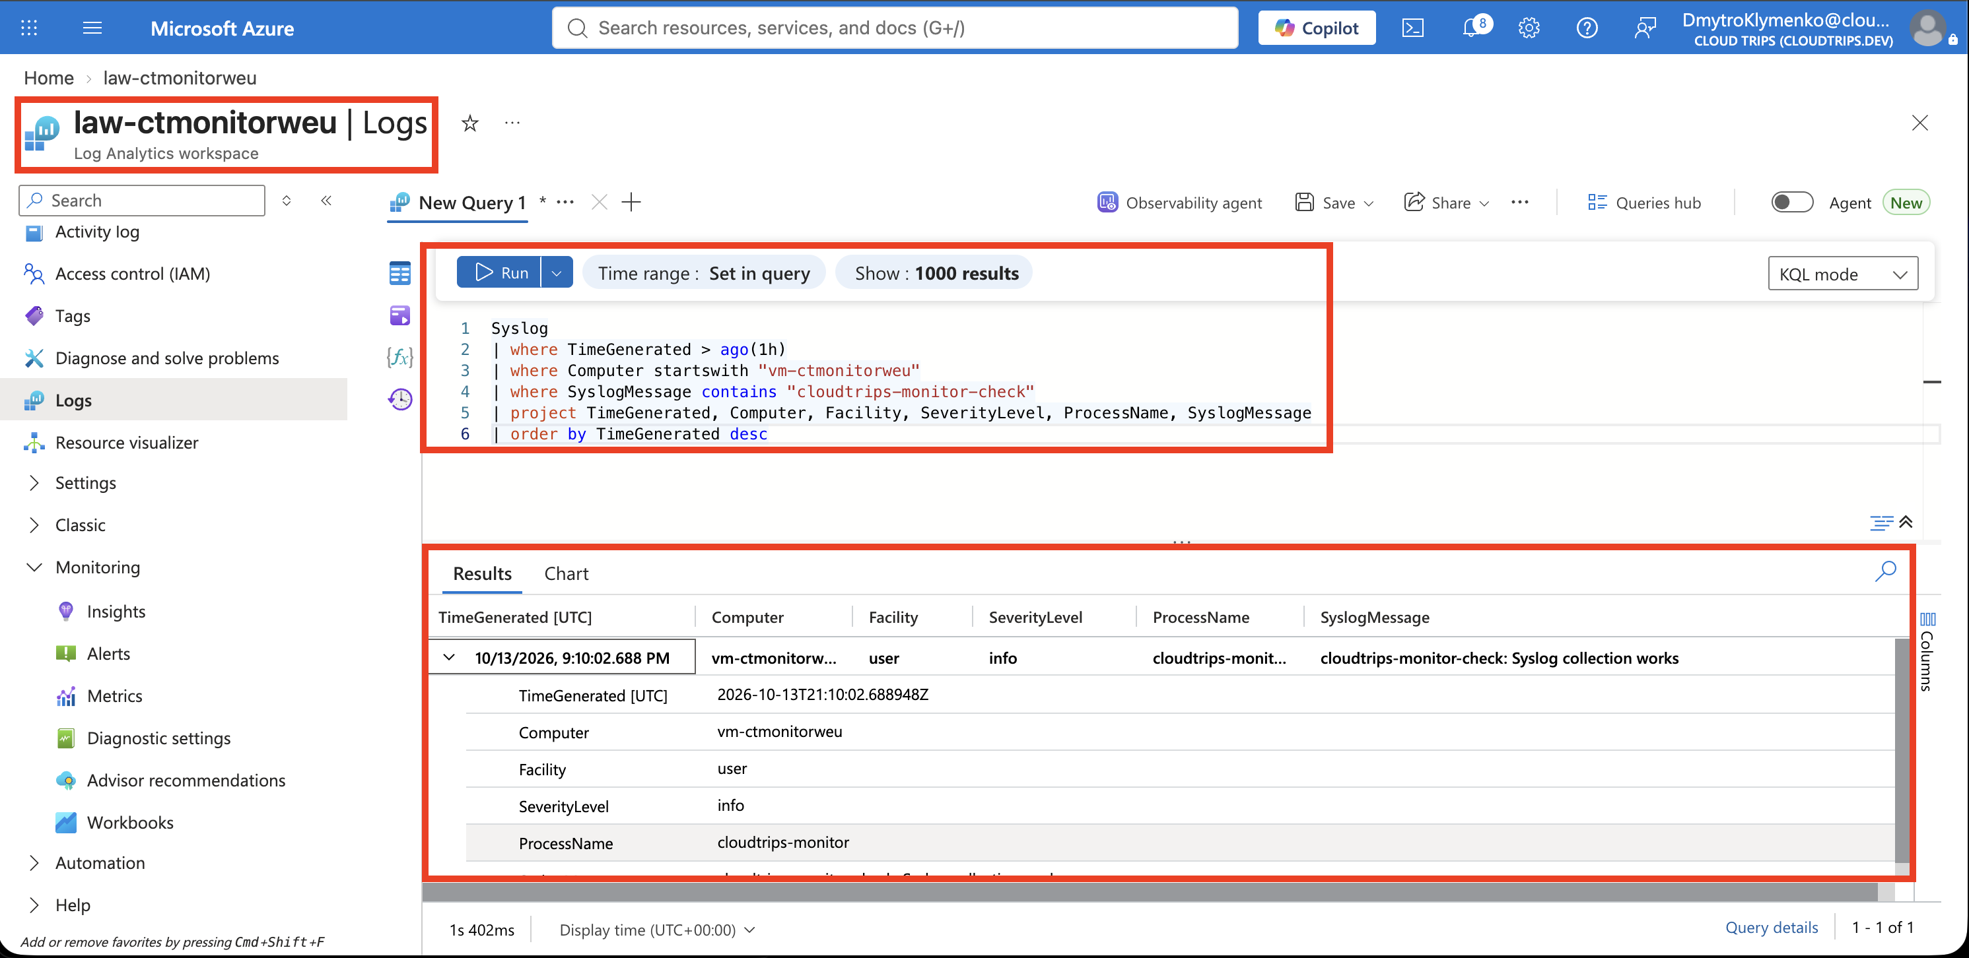This screenshot has height=958, width=1969.
Task: Collapse the query editor double chevron
Action: tap(1906, 522)
